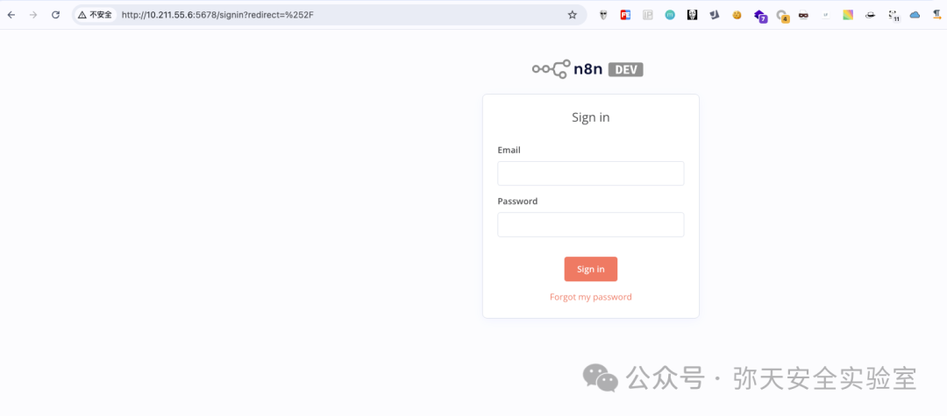Click the Email field label
This screenshot has width=947, height=416.
509,150
